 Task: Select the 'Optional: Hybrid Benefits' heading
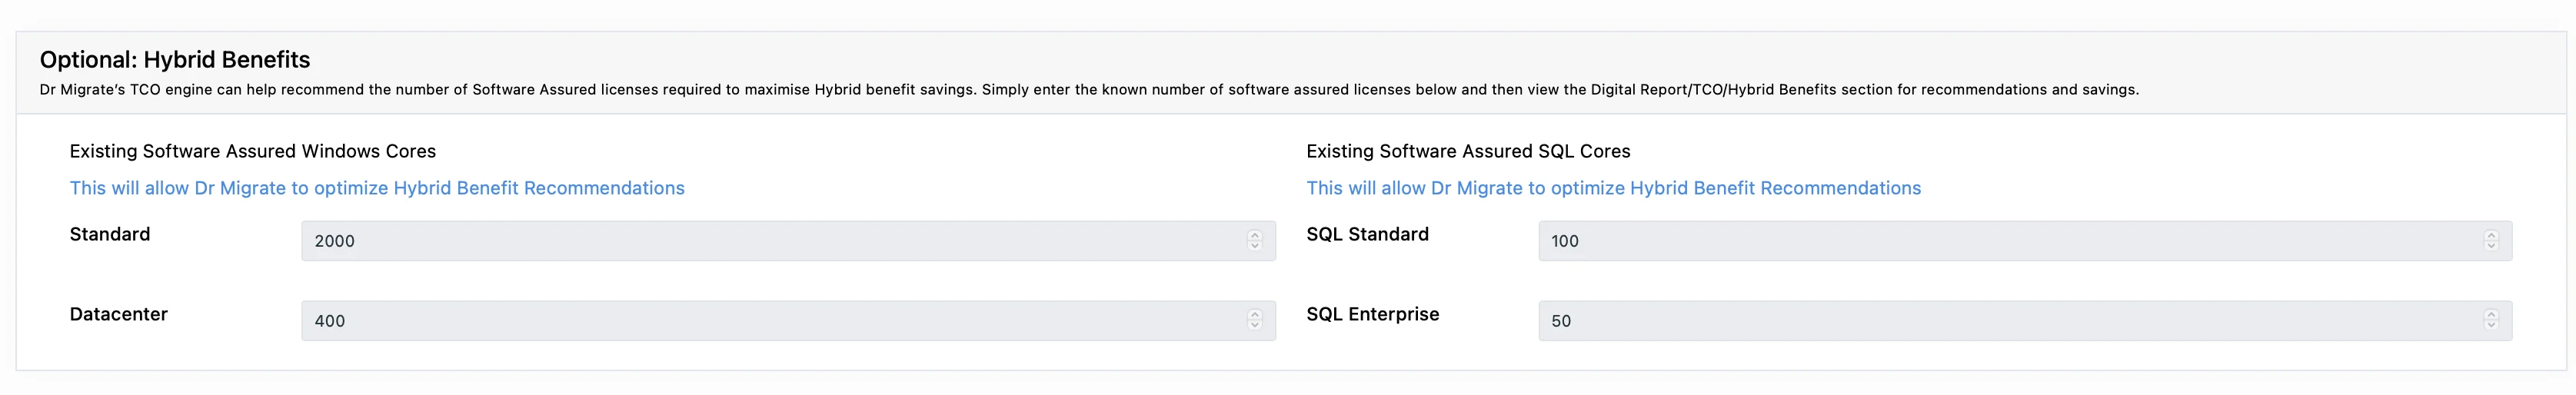click(x=175, y=60)
